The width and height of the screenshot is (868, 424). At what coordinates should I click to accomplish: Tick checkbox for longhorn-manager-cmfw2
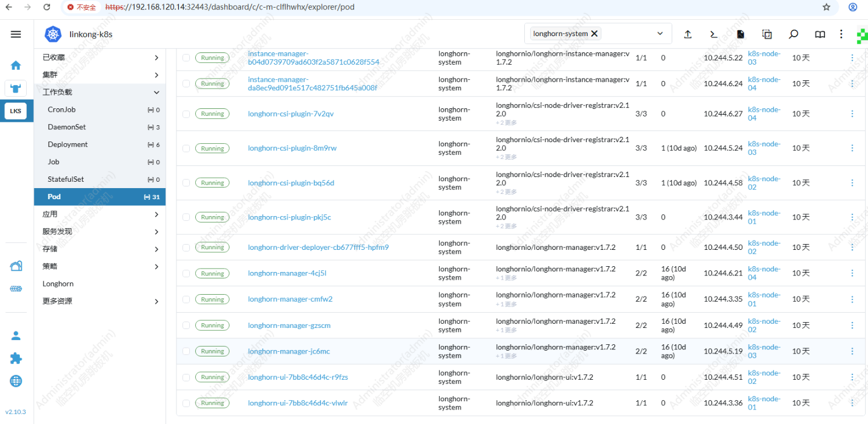[x=186, y=299]
